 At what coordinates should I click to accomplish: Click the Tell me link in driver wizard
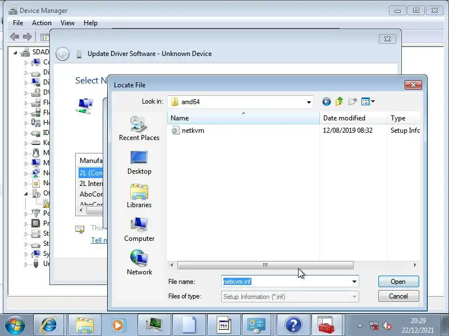click(x=99, y=240)
